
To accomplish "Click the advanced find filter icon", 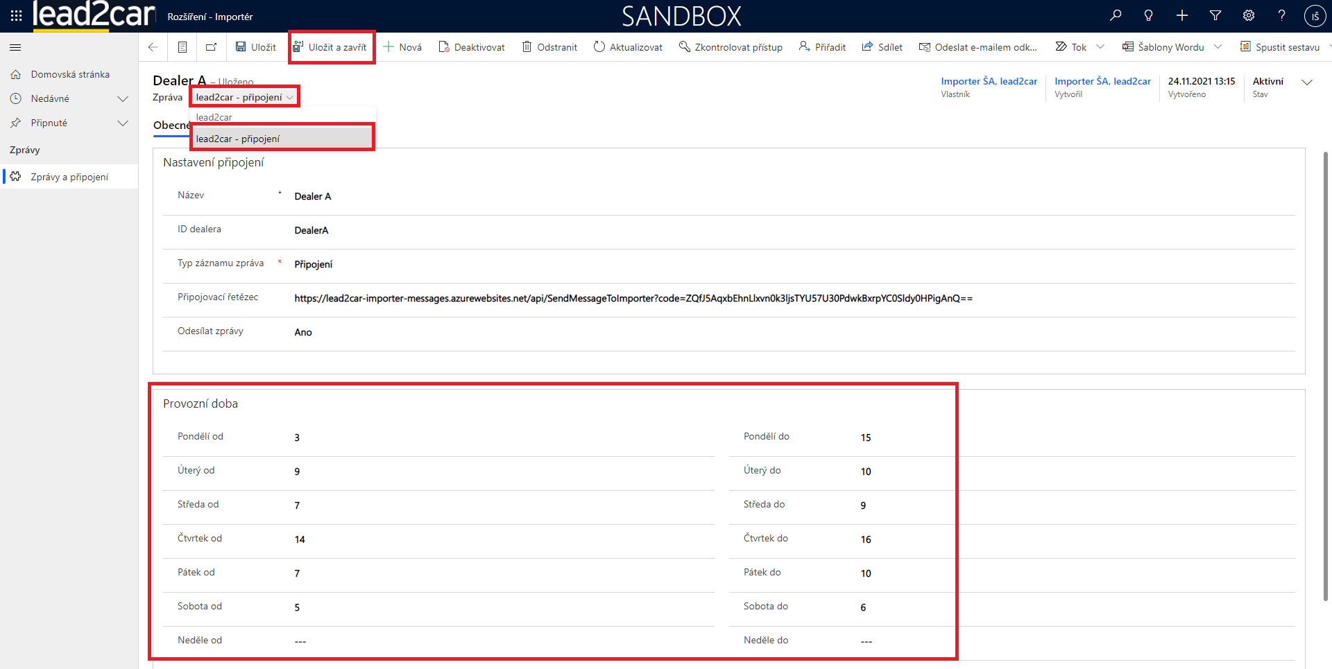I will tap(1215, 15).
